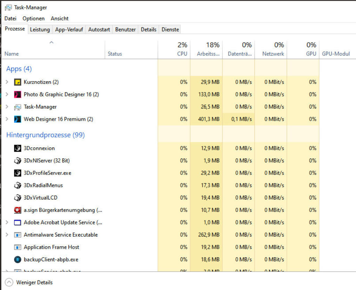The width and height of the screenshot is (356, 290).
Task: Select the 3DxRadialMenus process name
Action: 43,185
